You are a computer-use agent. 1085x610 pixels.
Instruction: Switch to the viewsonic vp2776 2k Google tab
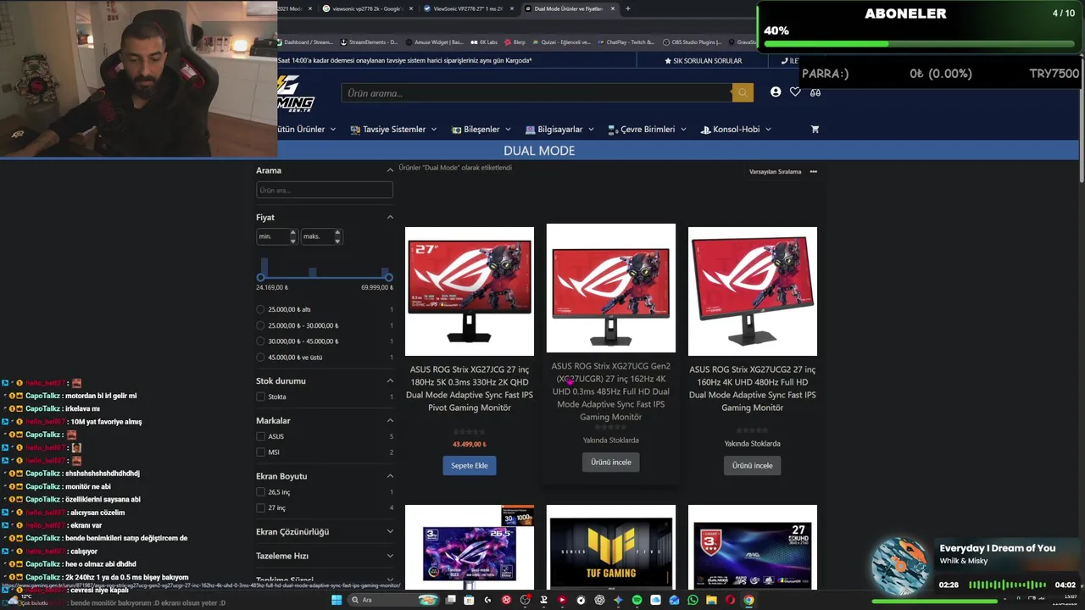click(364, 8)
